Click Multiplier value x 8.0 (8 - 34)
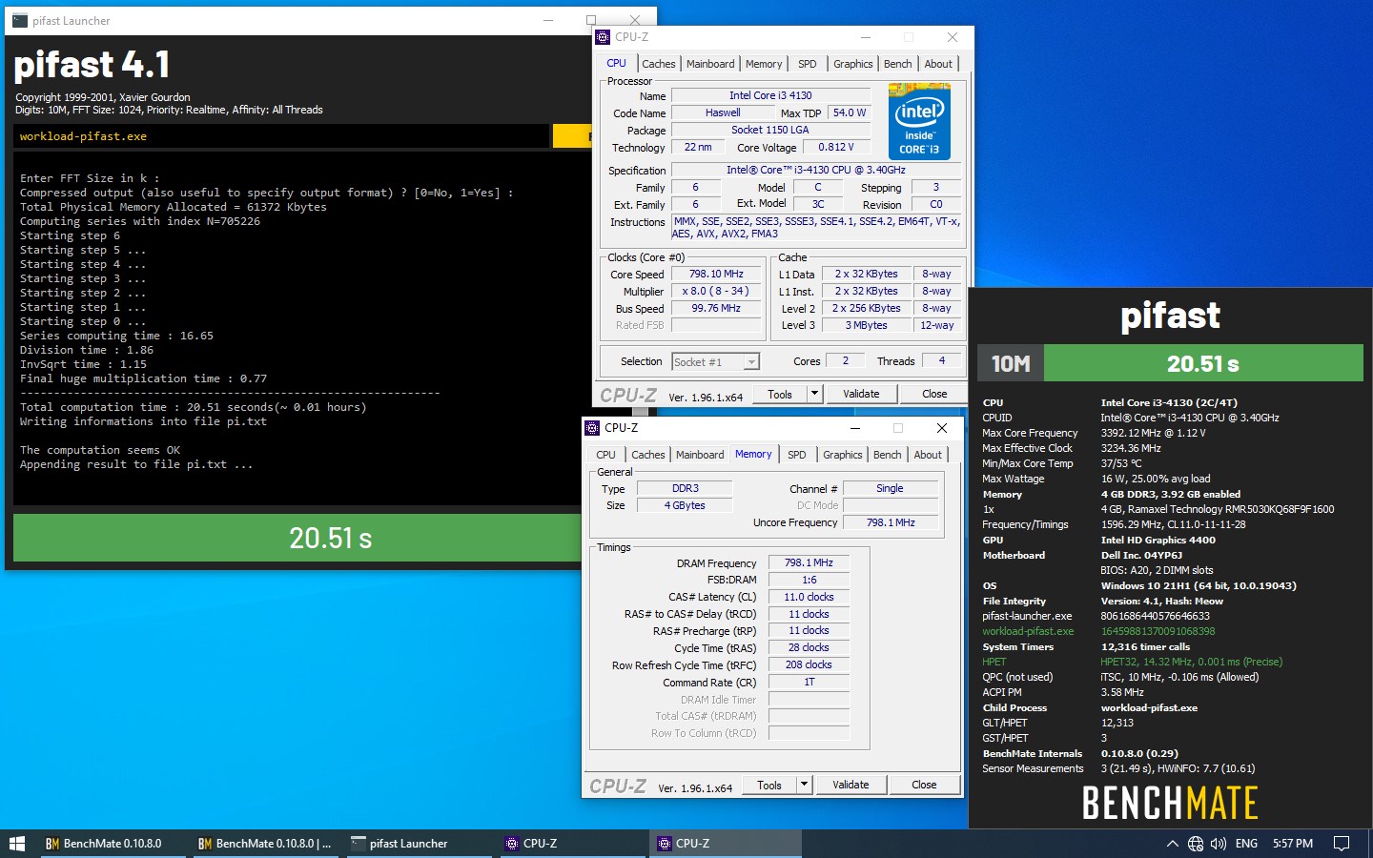The image size is (1373, 858). click(716, 291)
